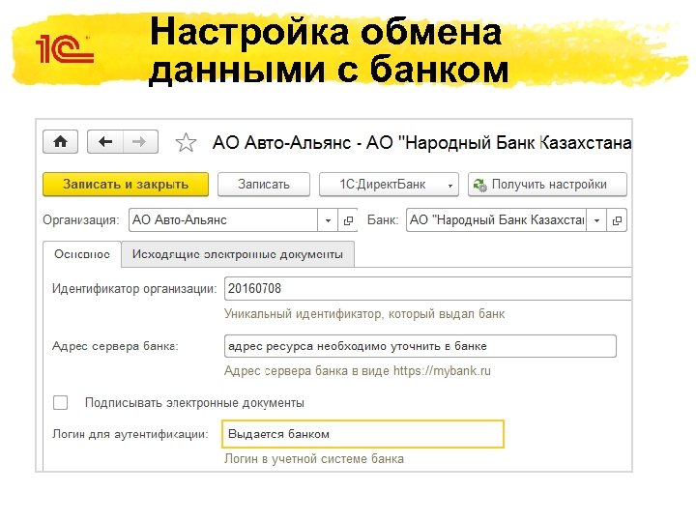
Task: Open the bank card icon beside Банк field
Action: (x=617, y=220)
